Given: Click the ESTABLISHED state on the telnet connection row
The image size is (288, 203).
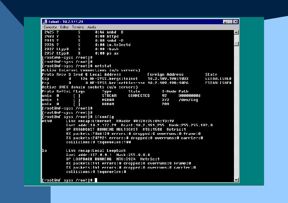Looking at the screenshot, I should [218, 78].
